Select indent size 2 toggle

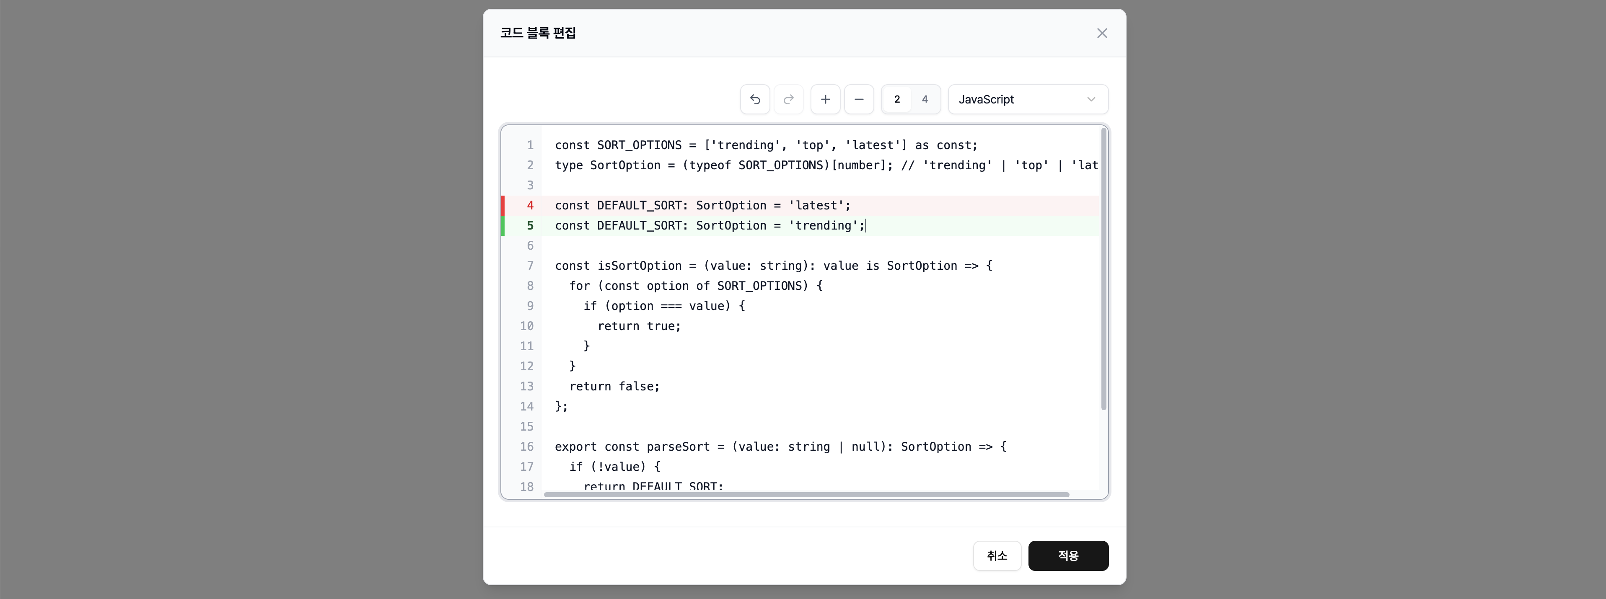pos(897,99)
